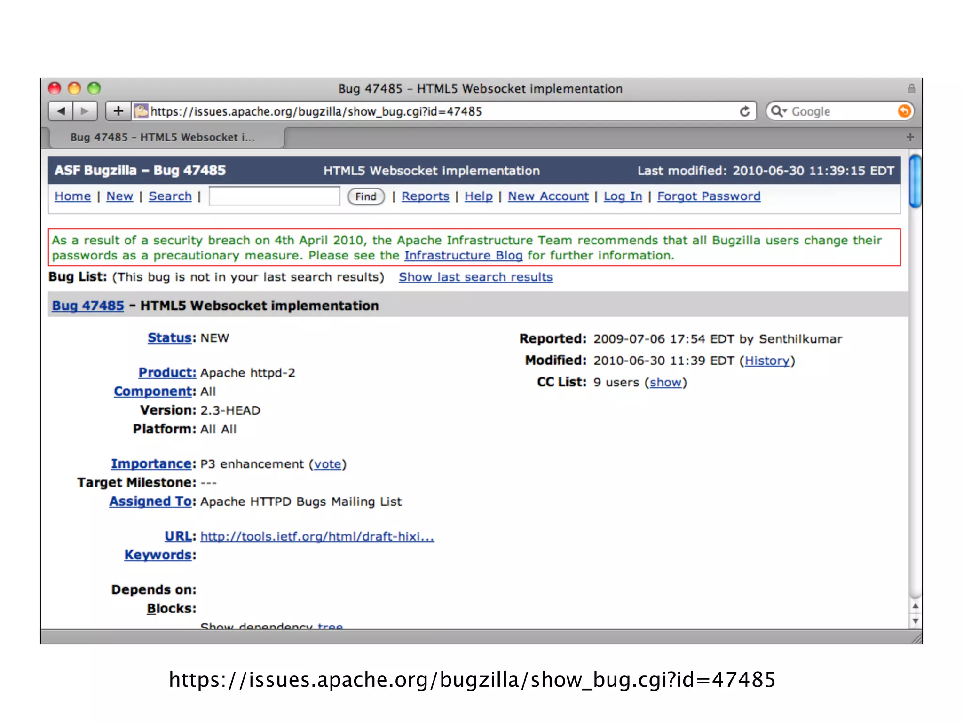Show the CC List users

pyautogui.click(x=665, y=382)
